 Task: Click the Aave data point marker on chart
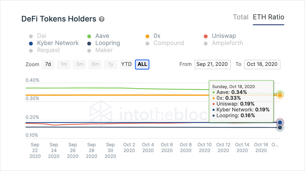point(280,93)
